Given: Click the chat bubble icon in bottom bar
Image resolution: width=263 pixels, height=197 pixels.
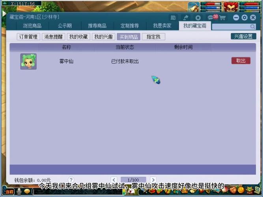Looking at the screenshot, I should pos(27,191).
